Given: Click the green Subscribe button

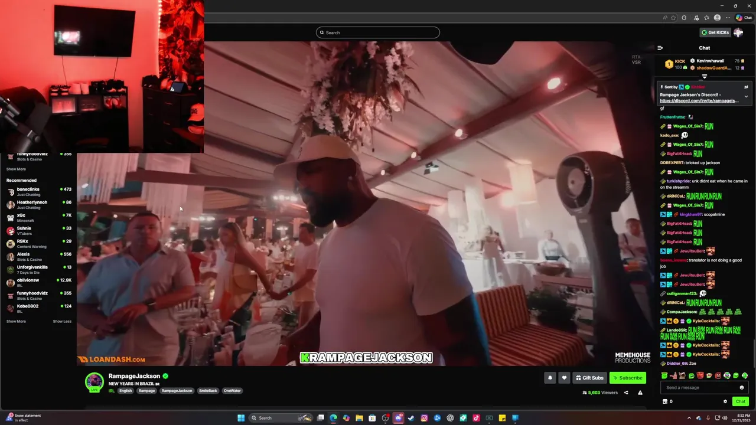Looking at the screenshot, I should point(627,378).
